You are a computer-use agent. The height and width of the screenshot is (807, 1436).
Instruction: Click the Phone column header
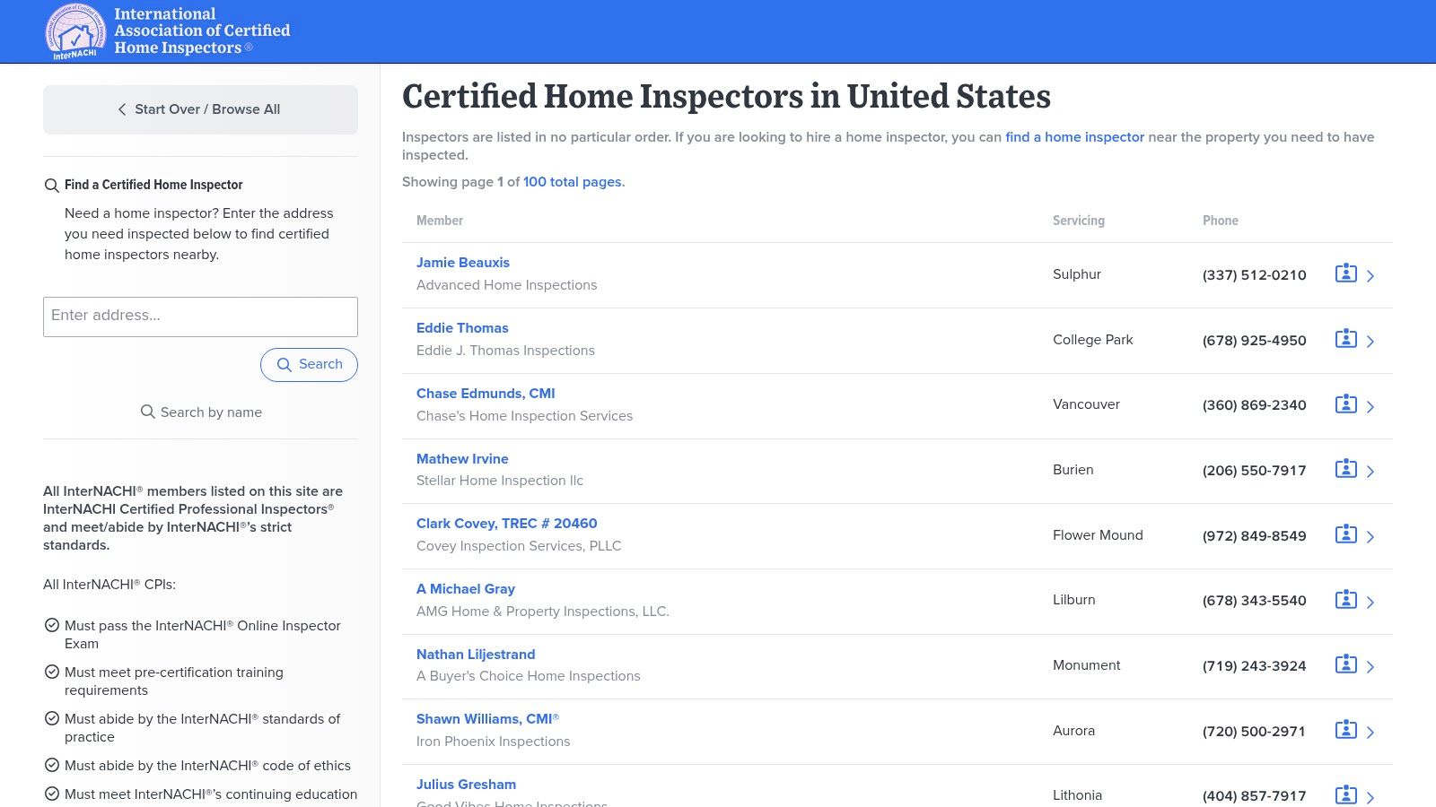[1221, 221]
